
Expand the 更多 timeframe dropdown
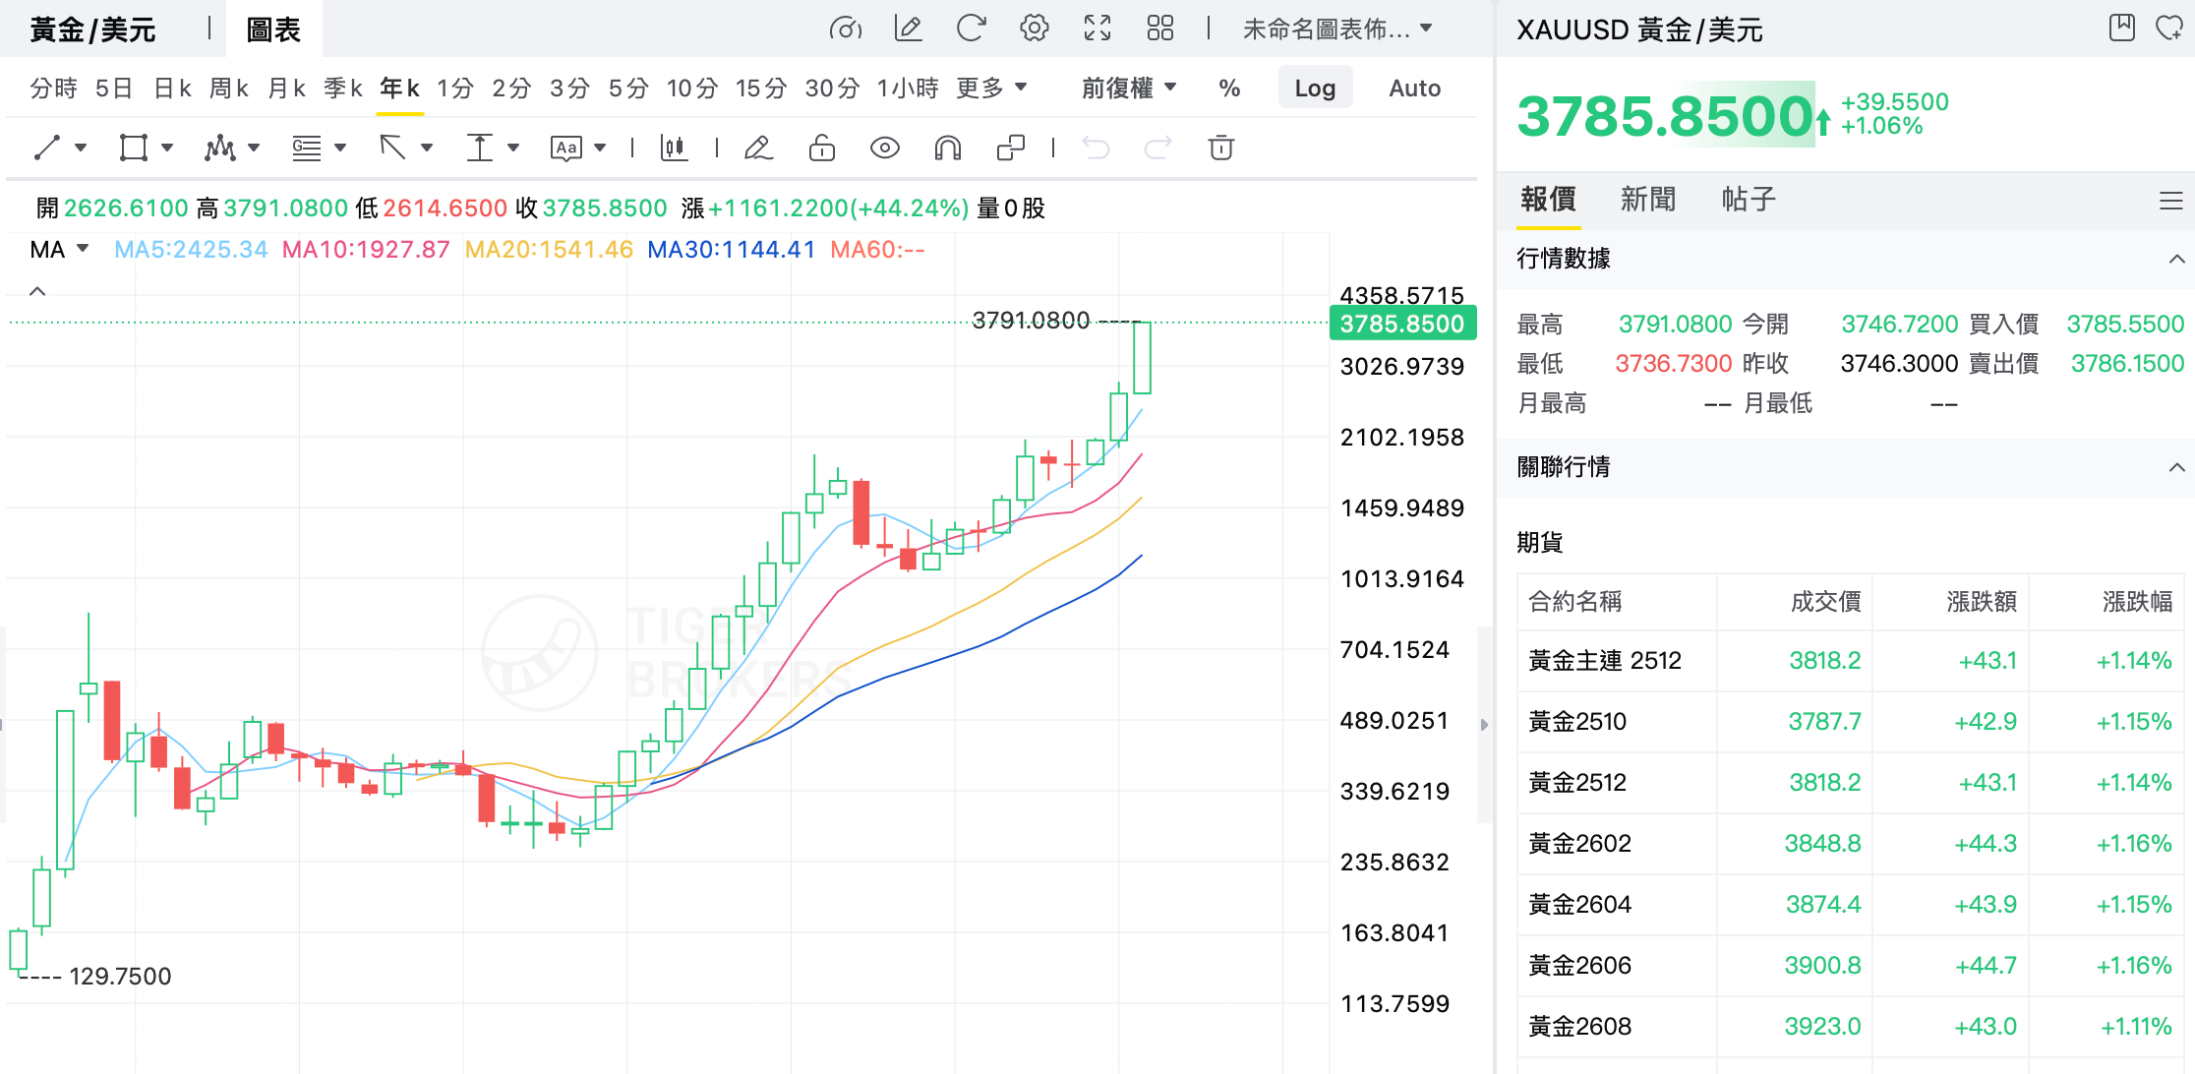pyautogui.click(x=991, y=89)
